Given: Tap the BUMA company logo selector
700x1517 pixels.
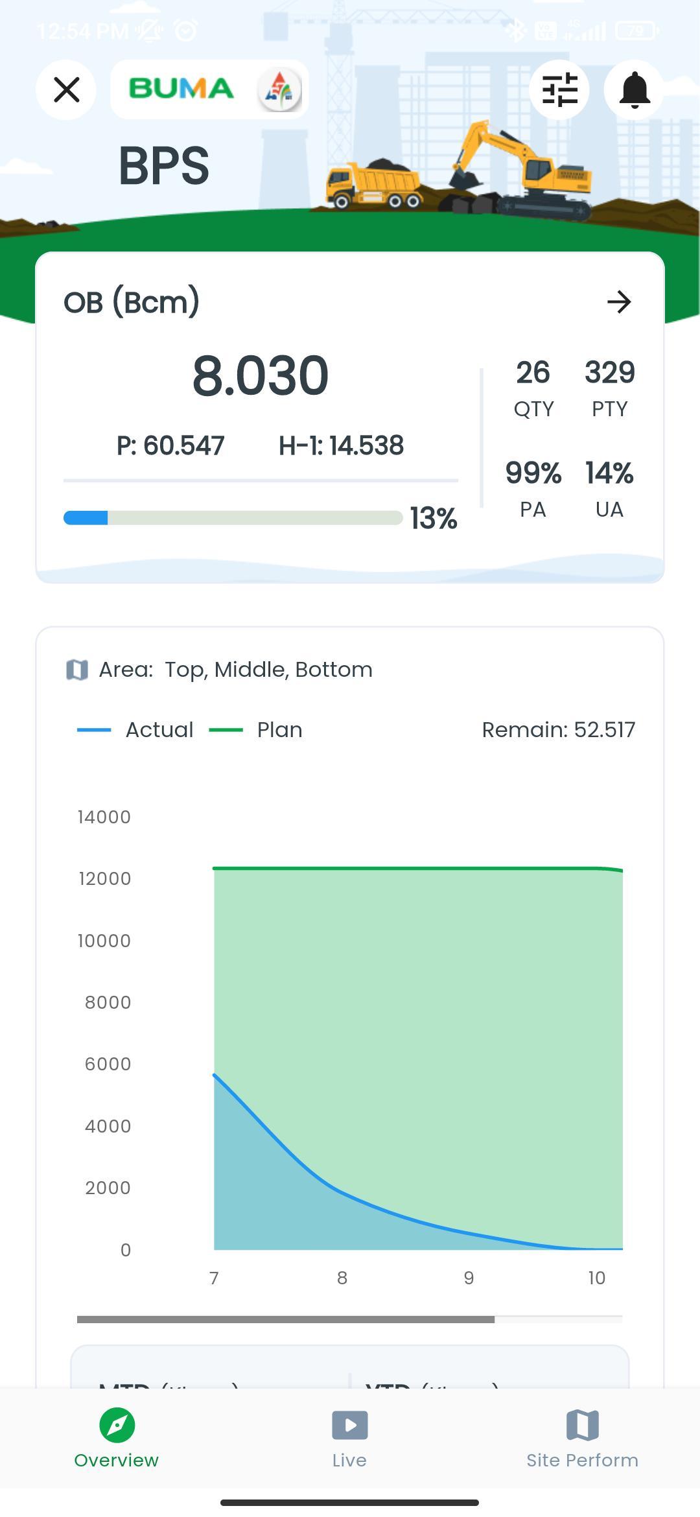Looking at the screenshot, I should [x=181, y=89].
